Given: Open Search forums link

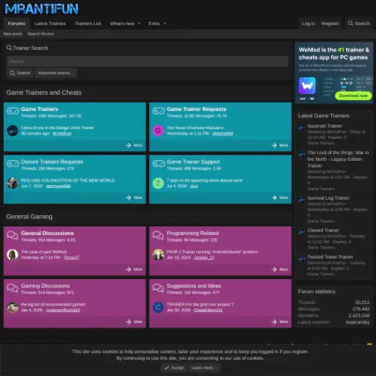Looking at the screenshot, I should click(40, 34).
